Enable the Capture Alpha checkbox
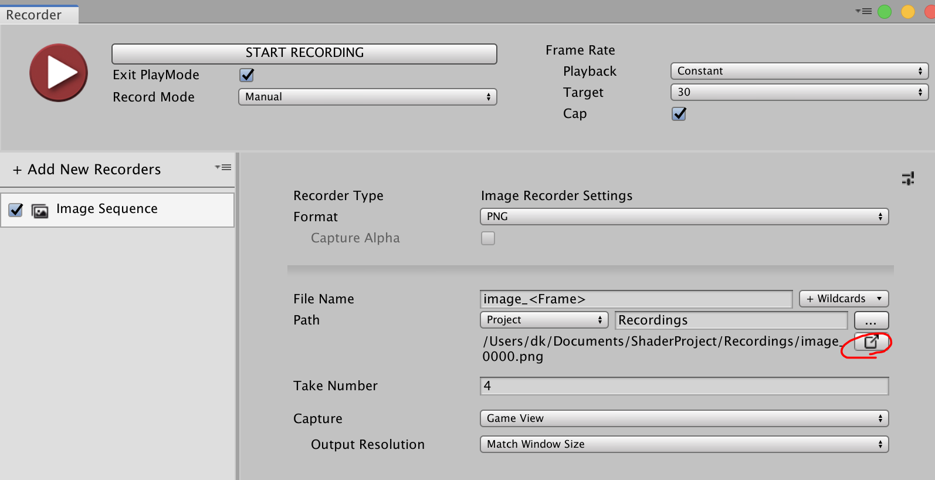This screenshot has height=480, width=935. click(487, 238)
